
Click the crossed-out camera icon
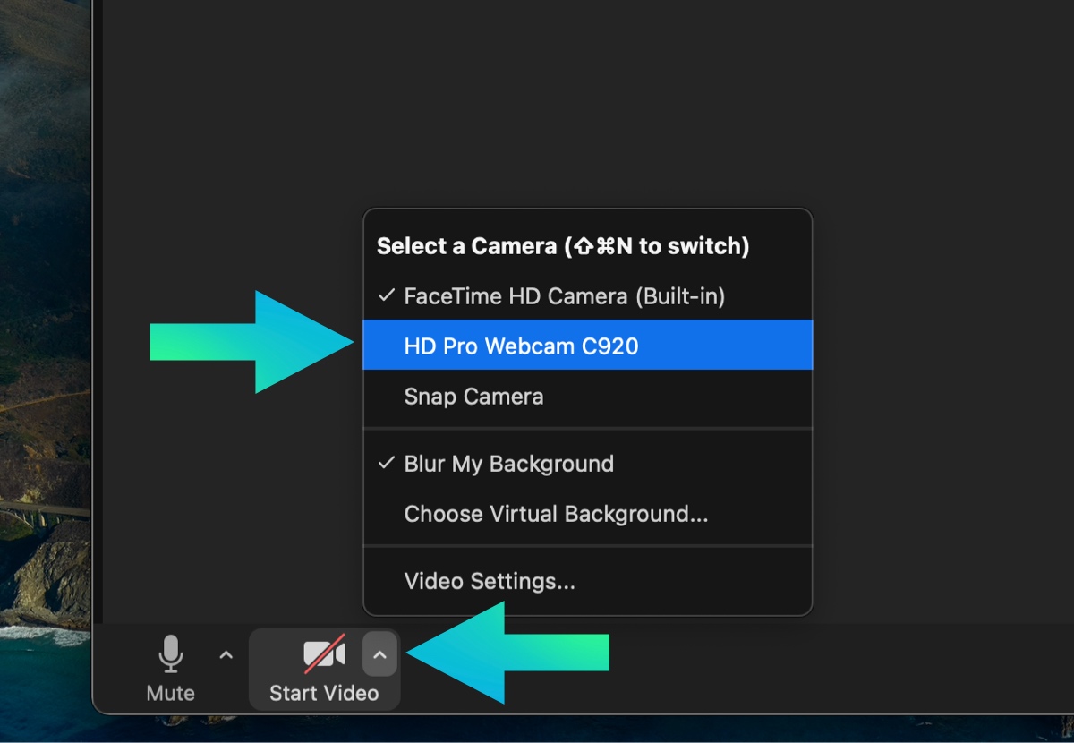point(324,654)
